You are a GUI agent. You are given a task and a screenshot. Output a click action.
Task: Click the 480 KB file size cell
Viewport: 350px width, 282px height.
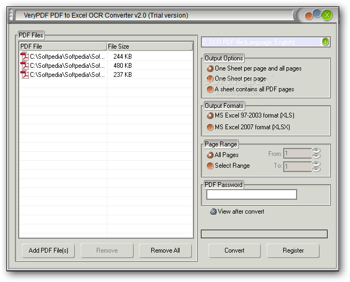point(122,66)
